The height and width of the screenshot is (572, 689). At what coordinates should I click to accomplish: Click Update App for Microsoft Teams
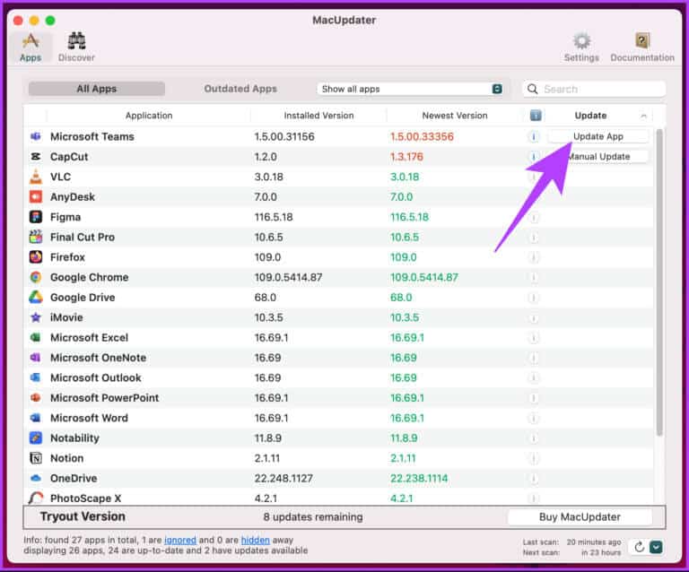pyautogui.click(x=598, y=136)
